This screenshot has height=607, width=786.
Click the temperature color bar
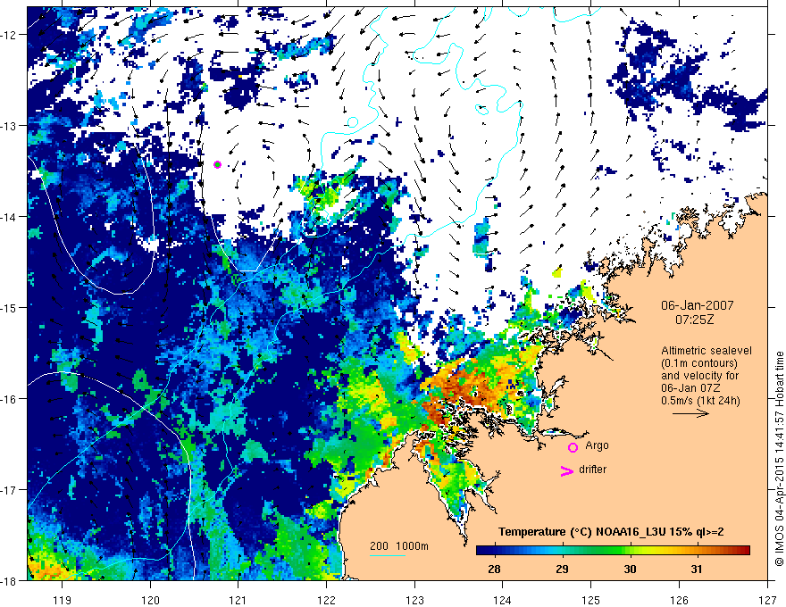[613, 550]
